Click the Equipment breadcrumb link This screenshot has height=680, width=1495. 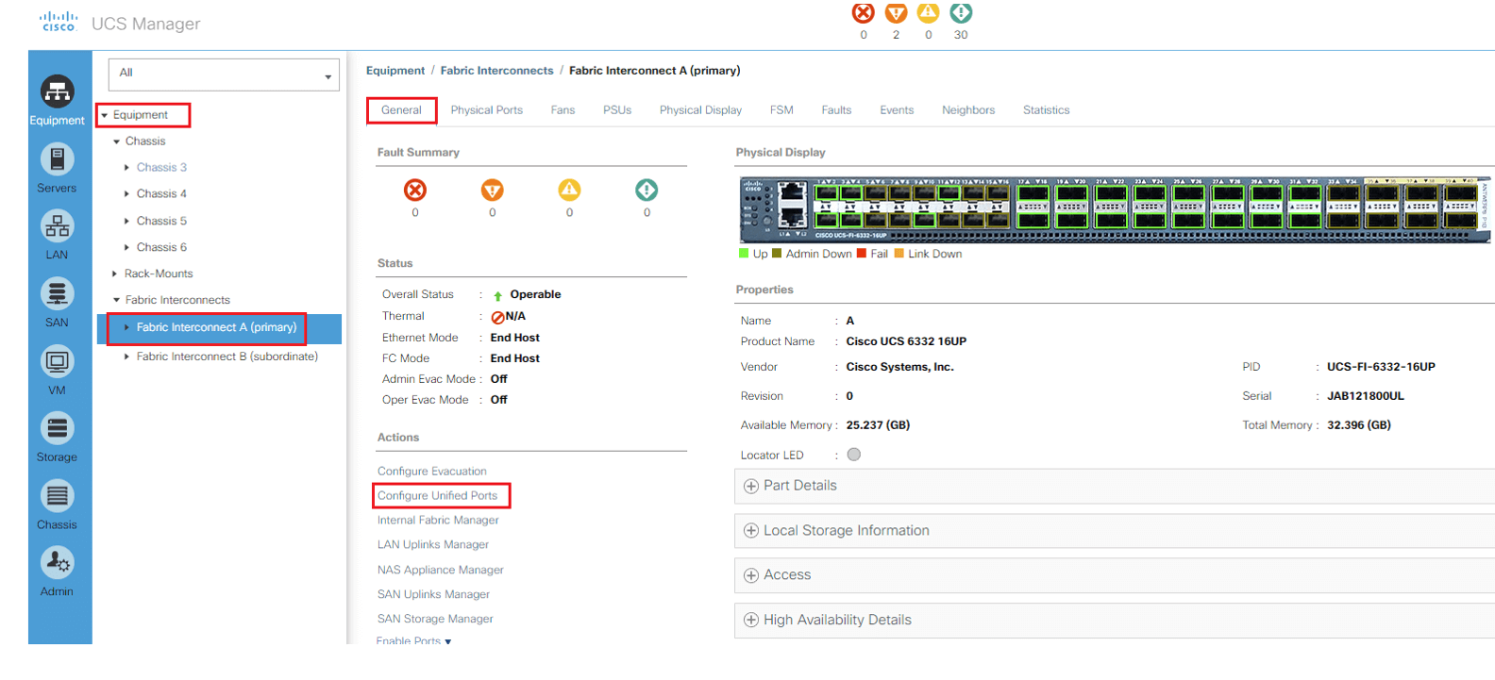(395, 71)
